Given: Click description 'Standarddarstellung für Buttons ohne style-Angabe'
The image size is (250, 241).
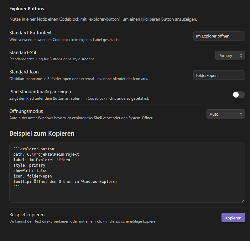Looking at the screenshot, I should [x=52, y=59].
